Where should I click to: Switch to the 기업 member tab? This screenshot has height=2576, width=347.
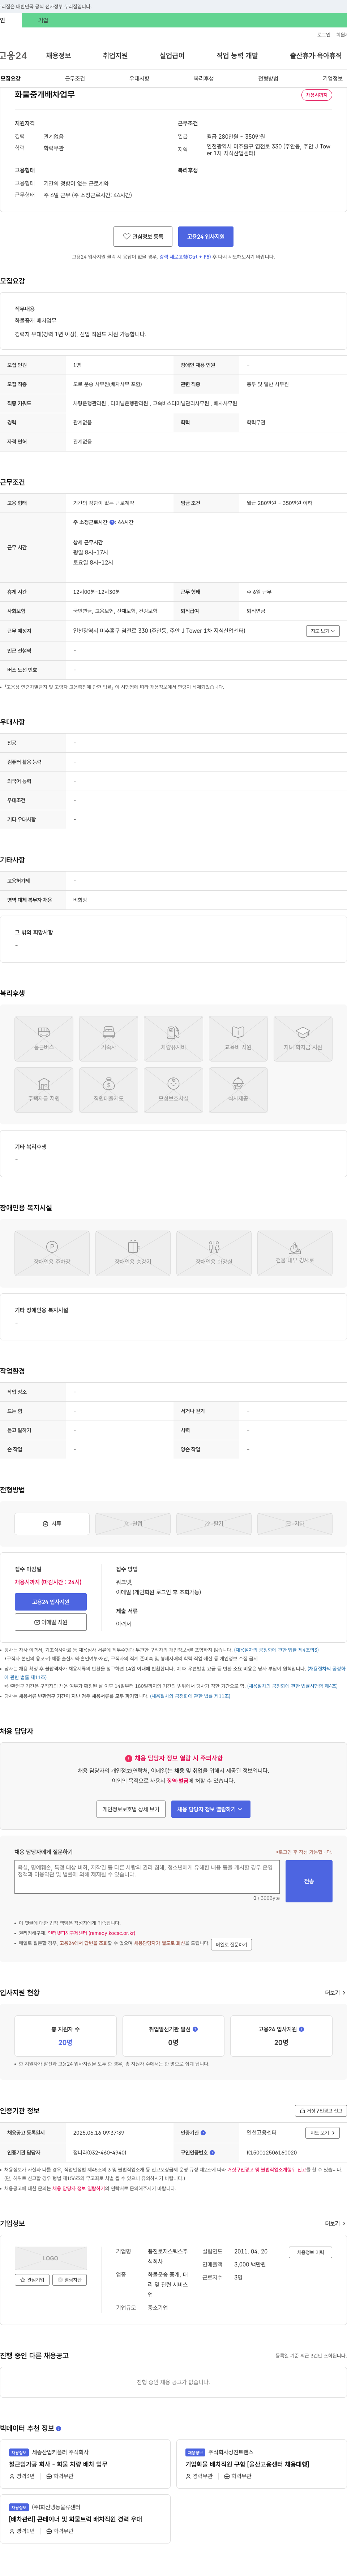pyautogui.click(x=43, y=20)
